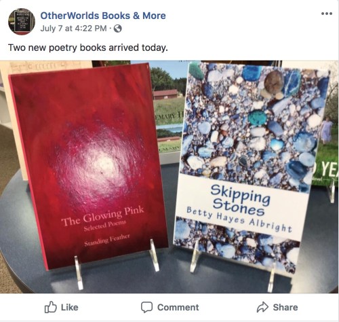This screenshot has height=322, width=339.
Task: Click the curved arrow Share icon
Action: [262, 307]
